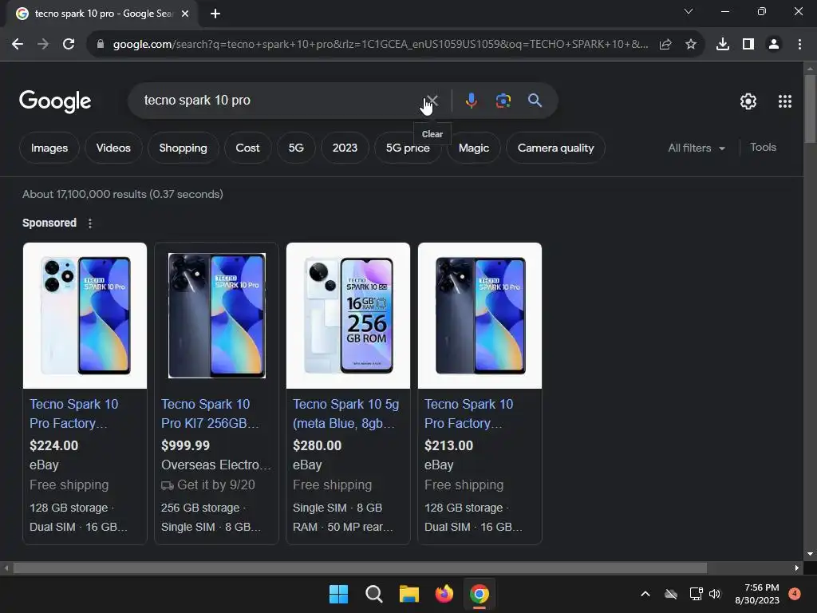Click scroll right arrow on horizontal scrollbar
The width and height of the screenshot is (817, 613).
coord(797,568)
